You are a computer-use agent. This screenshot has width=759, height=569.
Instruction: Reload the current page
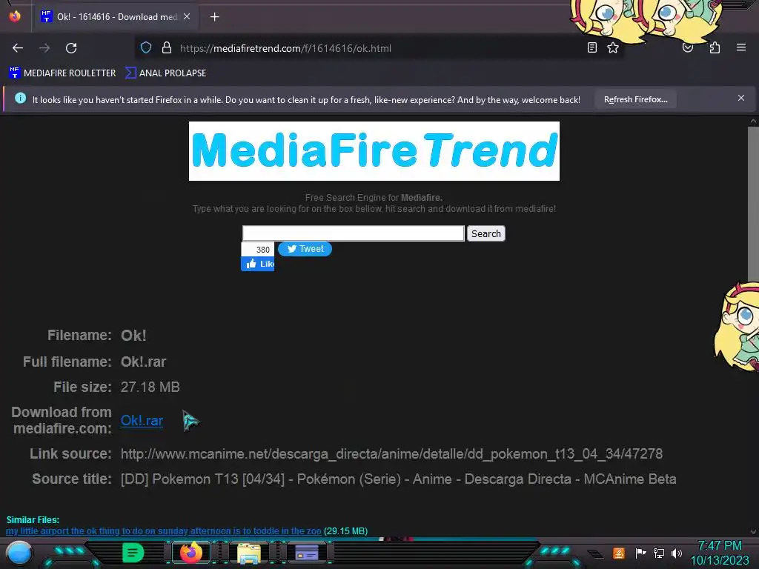pos(71,48)
